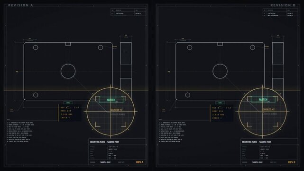Screen dimensions: 304x171
Task: Select the REVISION A pane label
Action: coord(20,5)
